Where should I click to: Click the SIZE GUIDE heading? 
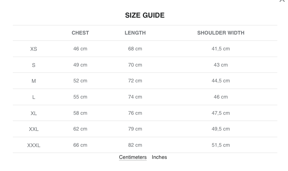pyautogui.click(x=145, y=15)
